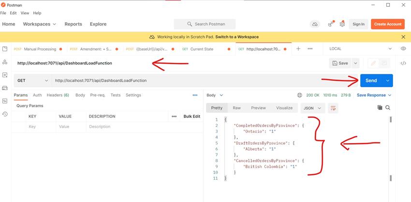This screenshot has width=411, height=202.
Task: Click the environment quick look eye icon
Action: click(x=403, y=49)
